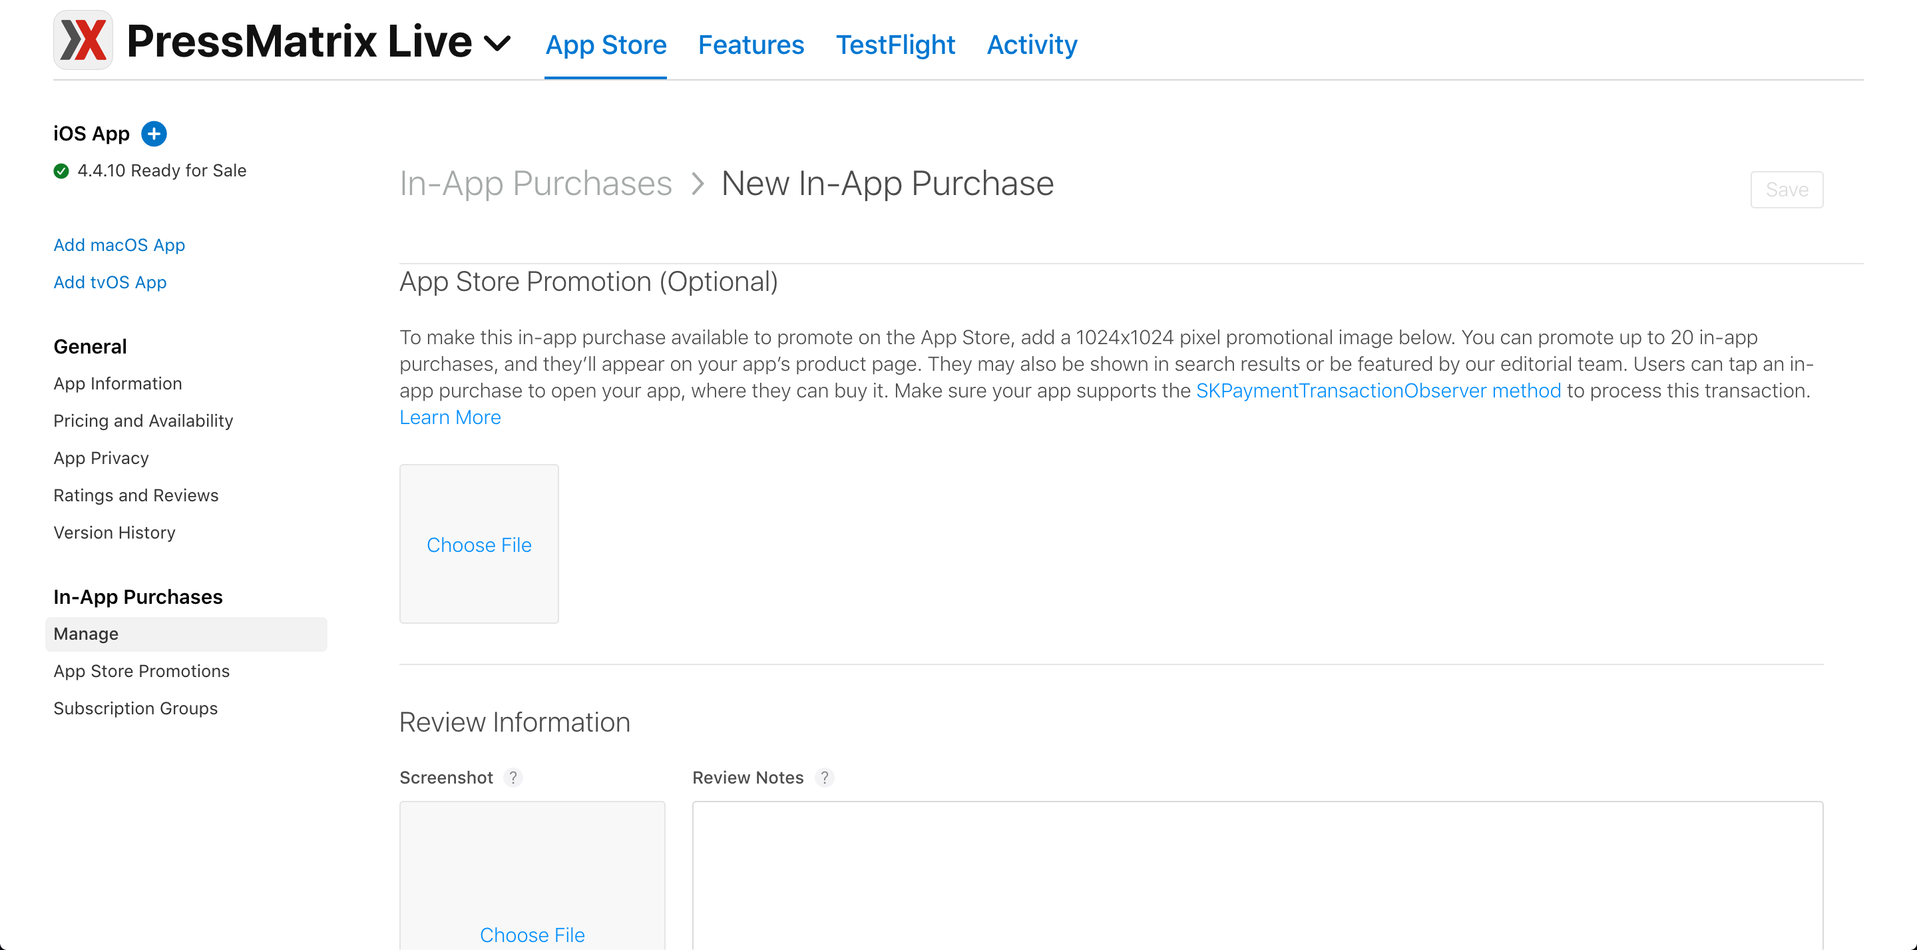1917x950 pixels.
Task: Open Ratings and Reviews
Action: pyautogui.click(x=136, y=495)
